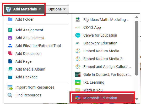
Task: Click the app list scrollbar thumb
Action: (x=137, y=48)
